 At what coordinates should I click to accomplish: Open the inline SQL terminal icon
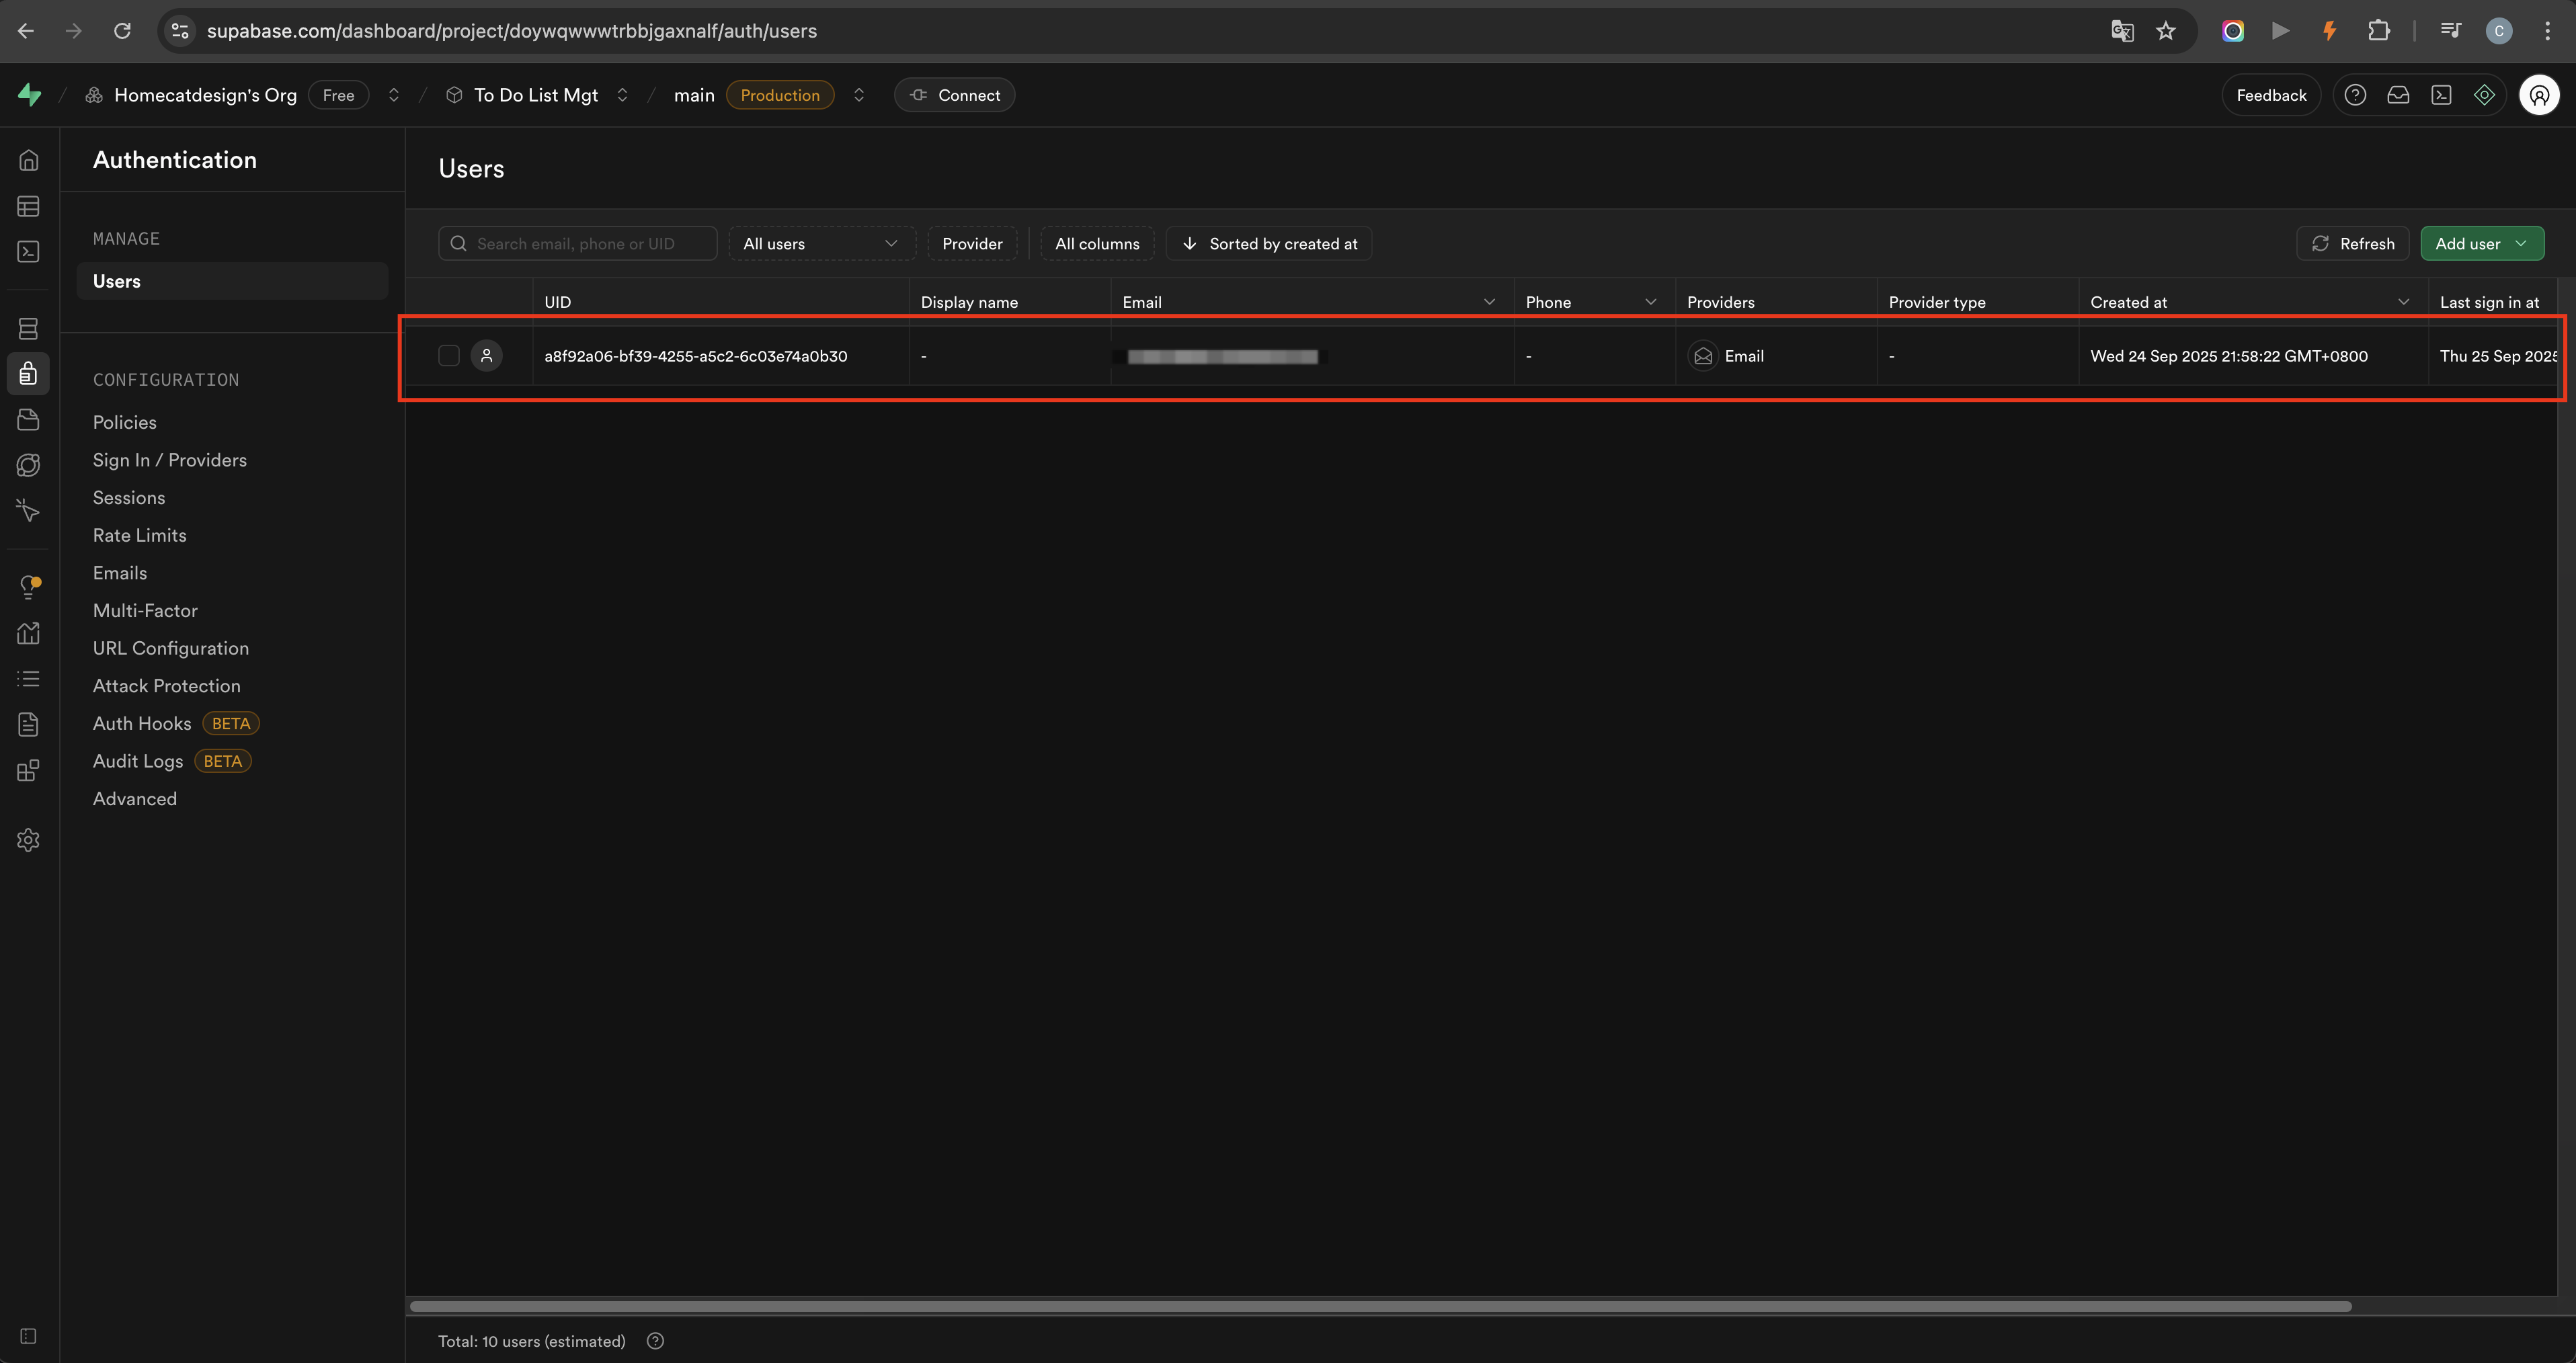click(2441, 95)
